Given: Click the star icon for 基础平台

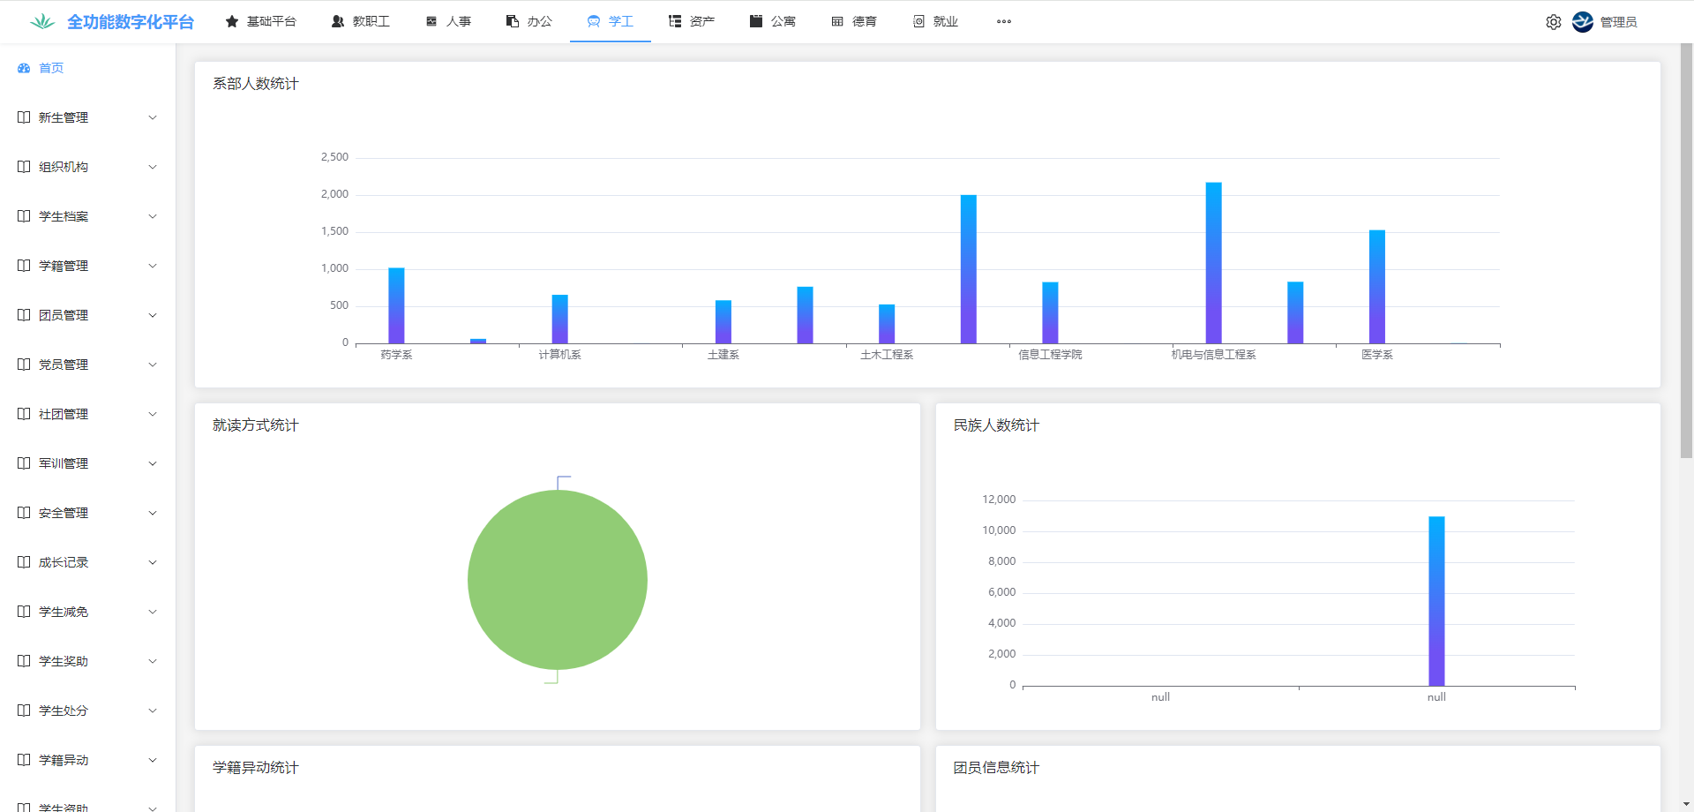Looking at the screenshot, I should coord(232,22).
